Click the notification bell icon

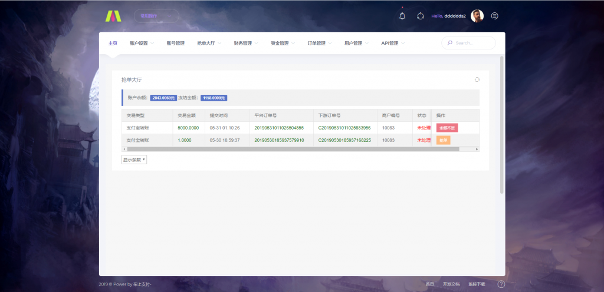click(402, 16)
